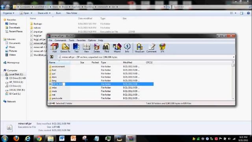The width and height of the screenshot is (252, 142).
Task: Click the WinRAR file list vertical scrollbar
Action: 233,80
